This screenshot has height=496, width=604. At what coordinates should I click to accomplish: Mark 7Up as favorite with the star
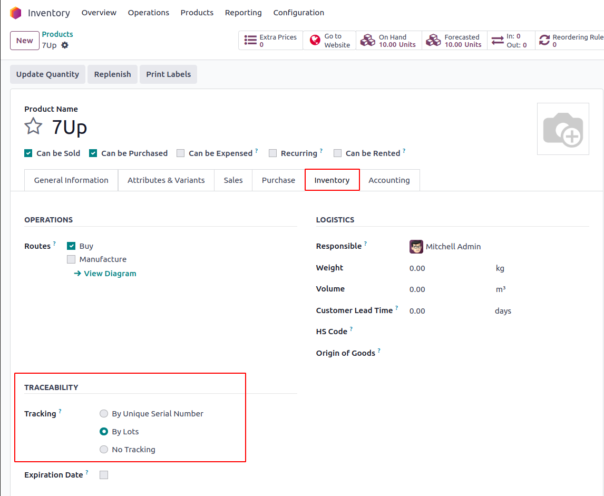(33, 127)
